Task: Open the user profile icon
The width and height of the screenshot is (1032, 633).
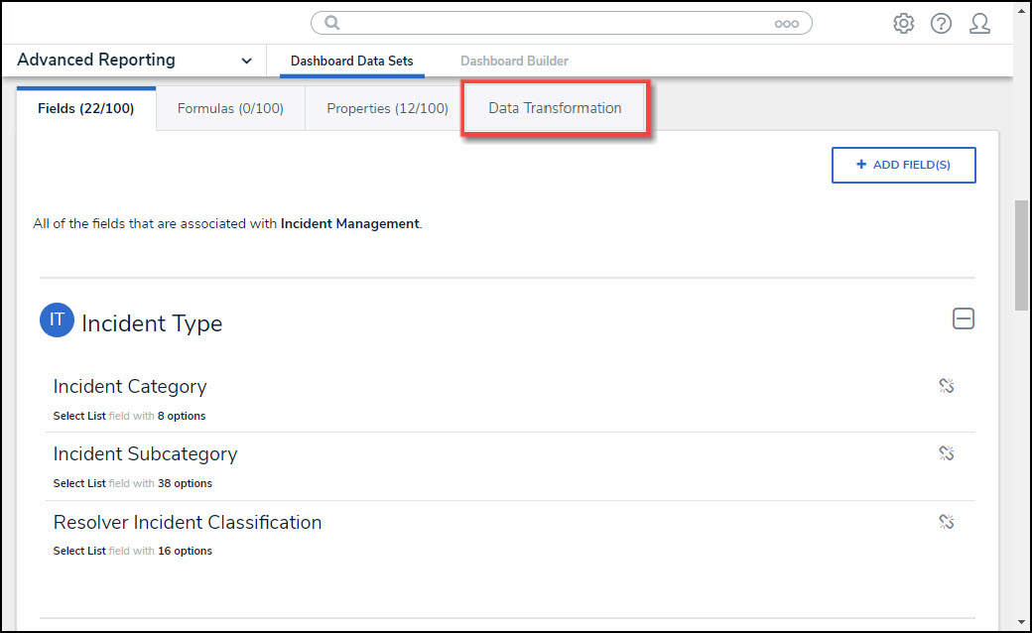Action: 979,24
